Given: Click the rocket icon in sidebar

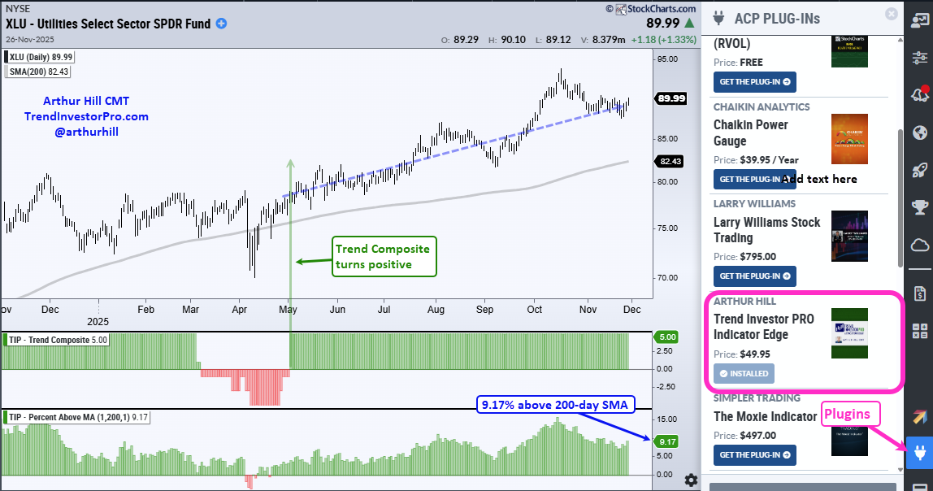Looking at the screenshot, I should click(x=920, y=170).
